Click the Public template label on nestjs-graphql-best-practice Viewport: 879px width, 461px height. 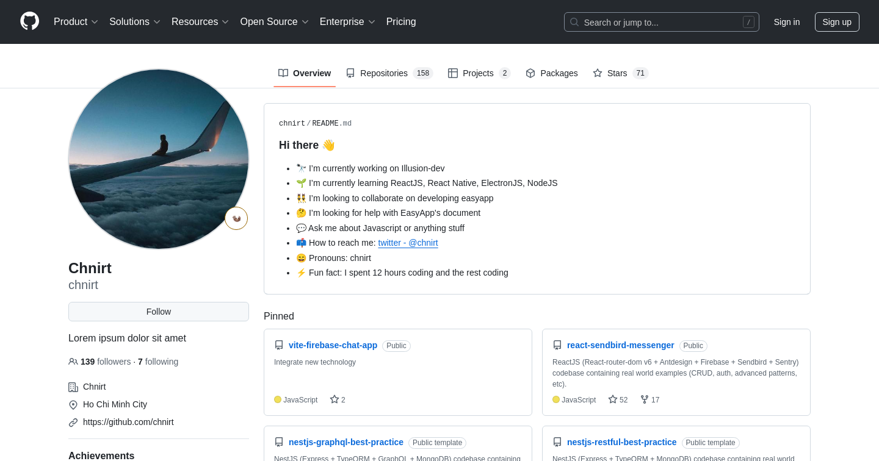click(437, 443)
